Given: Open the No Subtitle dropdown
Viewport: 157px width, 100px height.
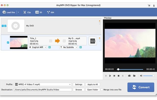Looking at the screenshot, I should point(69,47).
